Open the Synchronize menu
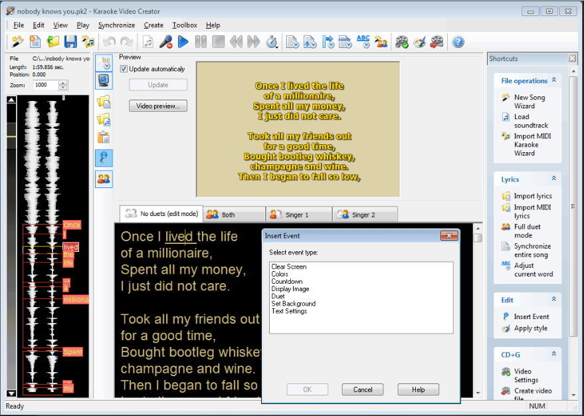The image size is (584, 416). (116, 25)
